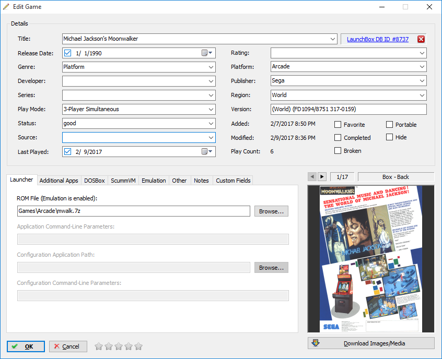Enable the Portable checkbox
The image size is (442, 359).
pos(389,125)
